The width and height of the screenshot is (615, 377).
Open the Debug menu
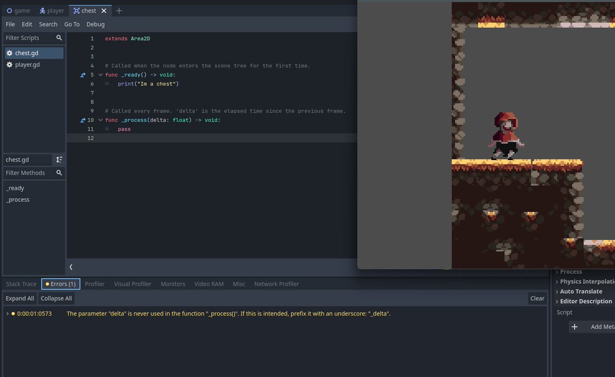tap(95, 24)
